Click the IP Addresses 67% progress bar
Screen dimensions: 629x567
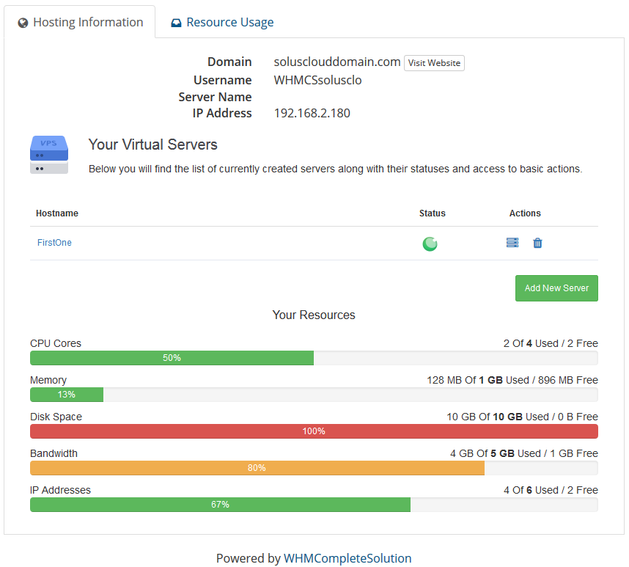click(220, 505)
